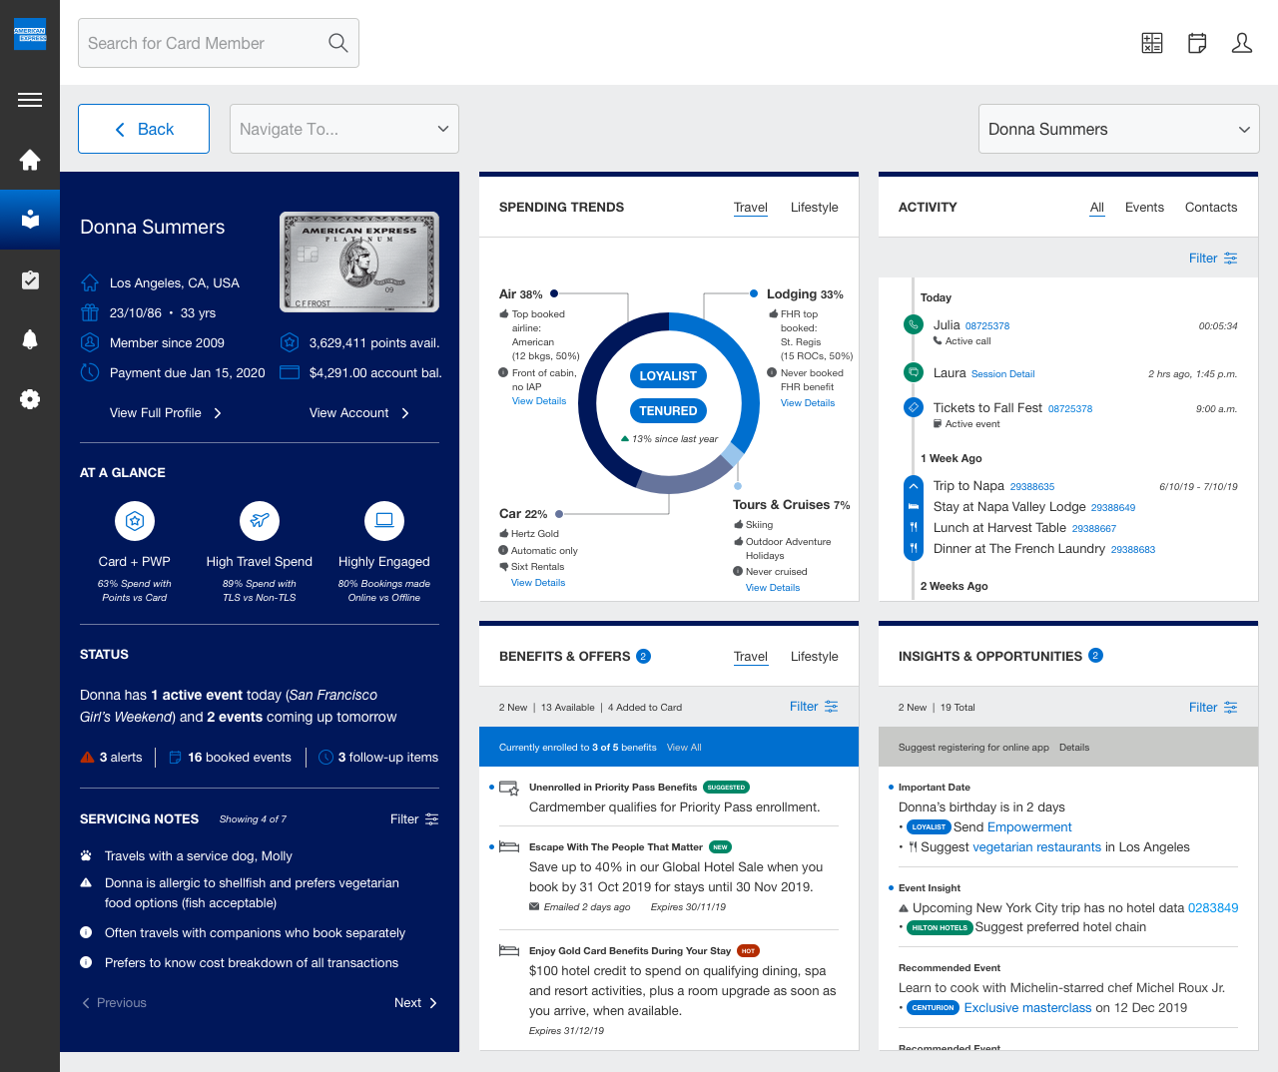
Task: Click the Card + PWP glance icon
Action: point(135,520)
